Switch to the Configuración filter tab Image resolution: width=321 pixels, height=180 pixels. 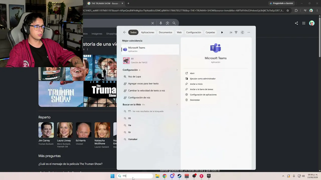click(x=194, y=32)
